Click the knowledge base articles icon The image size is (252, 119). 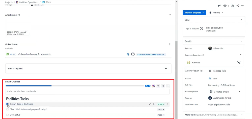click(x=211, y=91)
